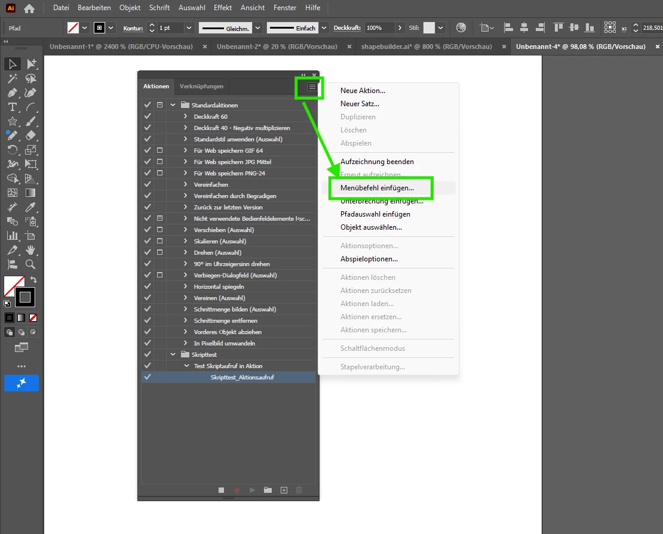The image size is (663, 534).
Task: Click the Stil swatch in control bar
Action: 429,28
